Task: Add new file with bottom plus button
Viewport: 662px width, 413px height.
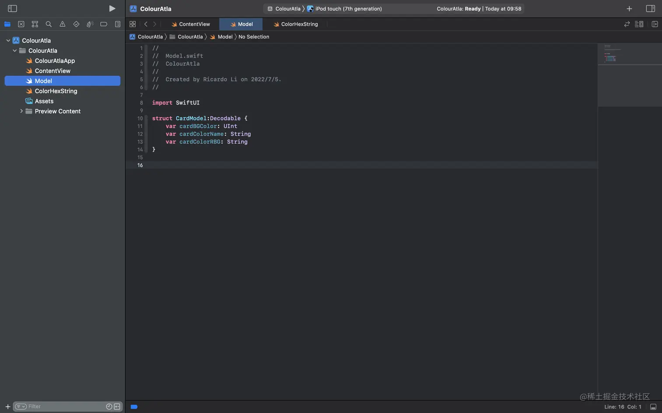Action: [7, 406]
